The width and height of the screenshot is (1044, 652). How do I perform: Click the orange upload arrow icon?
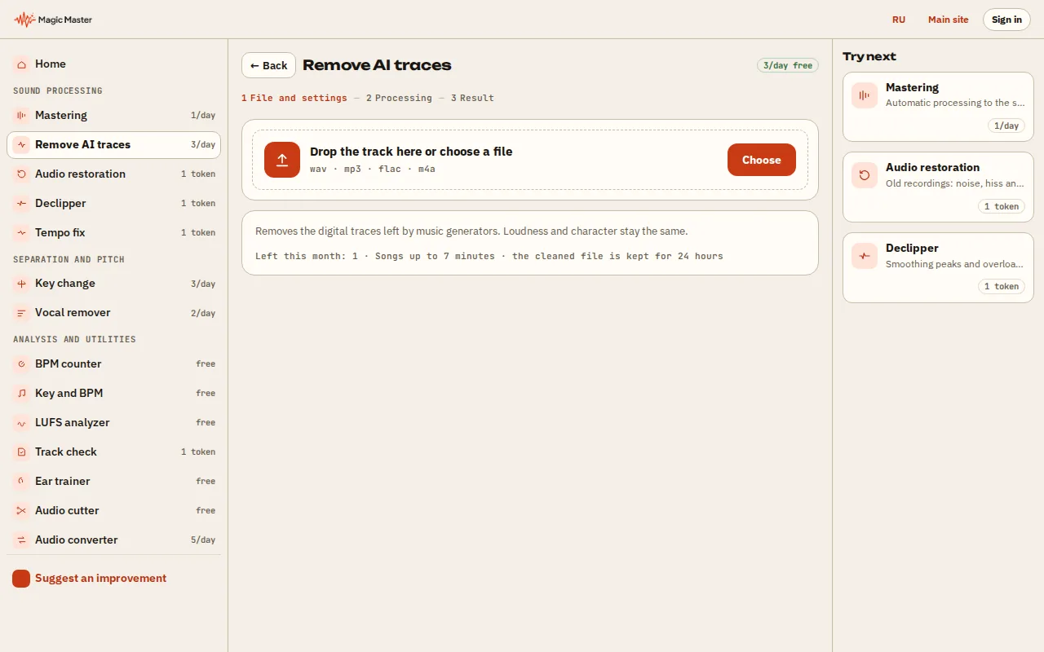pos(282,160)
